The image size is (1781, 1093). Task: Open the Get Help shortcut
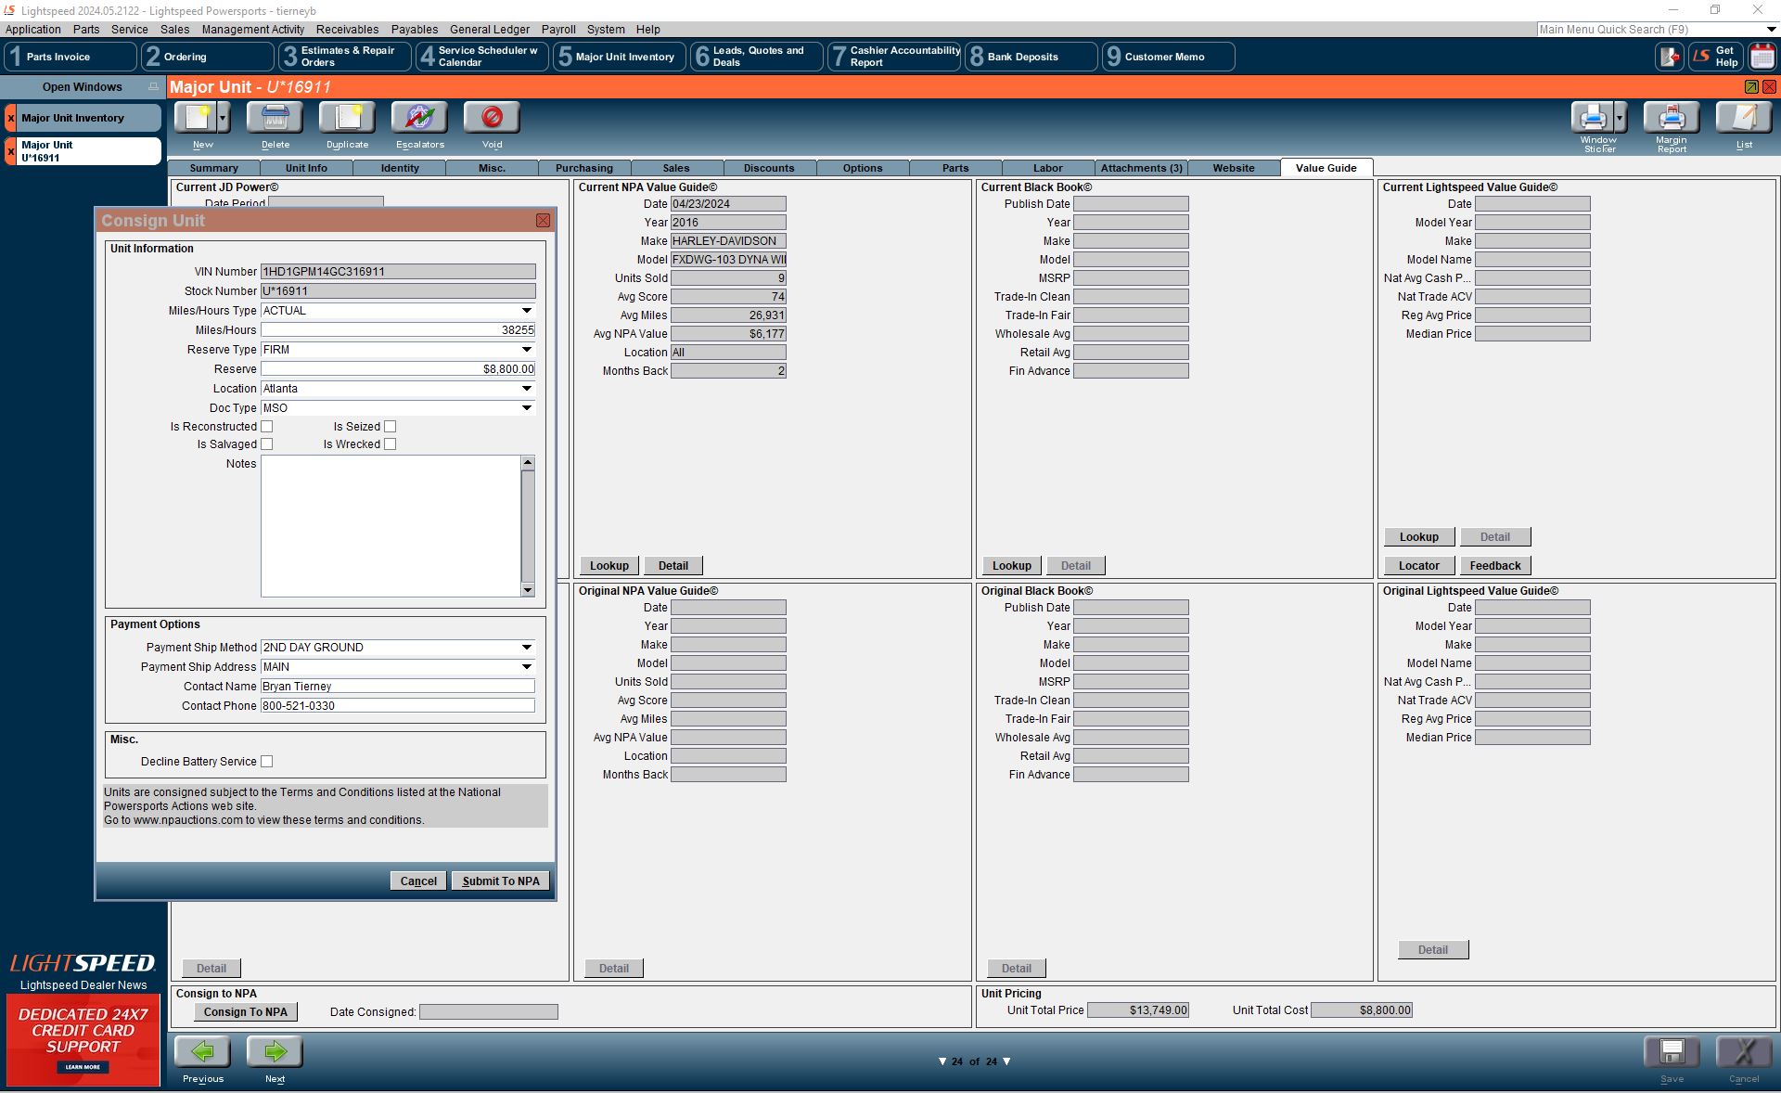(1714, 57)
